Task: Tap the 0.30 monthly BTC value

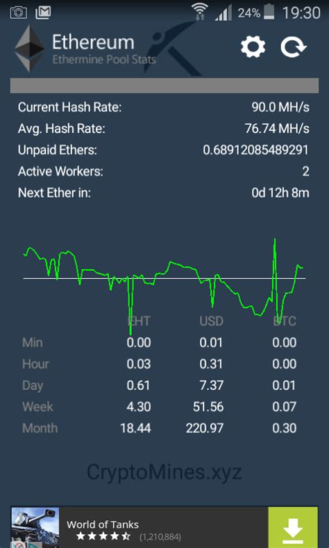Action: [x=285, y=428]
